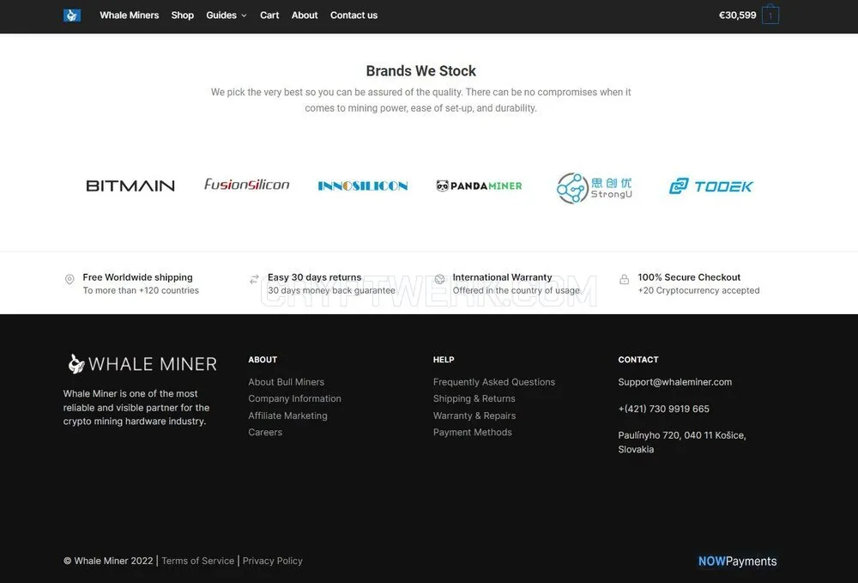Click Free Worldwide shipping text
Screen dimensions: 858x583
click(x=137, y=277)
